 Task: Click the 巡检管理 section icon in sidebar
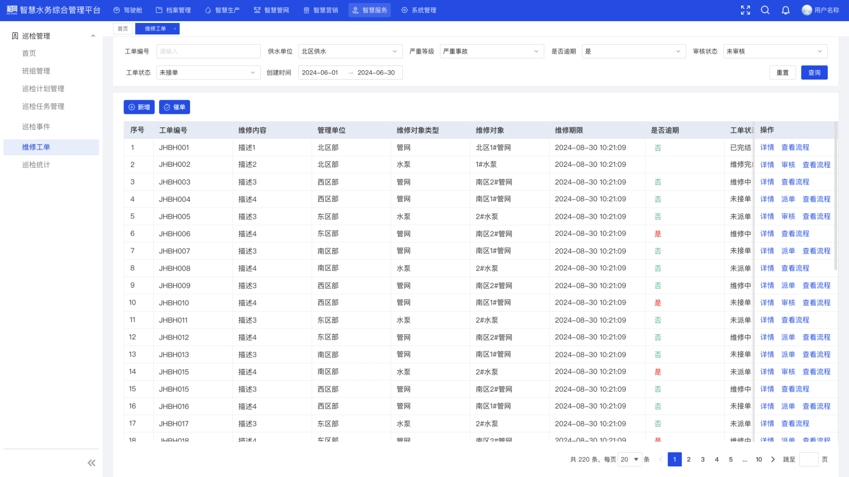(x=15, y=36)
